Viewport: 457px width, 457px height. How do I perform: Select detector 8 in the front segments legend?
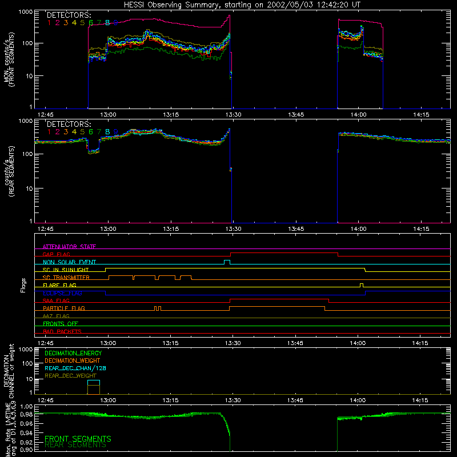point(107,23)
